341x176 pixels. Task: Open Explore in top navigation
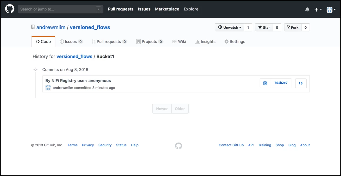[x=191, y=9]
